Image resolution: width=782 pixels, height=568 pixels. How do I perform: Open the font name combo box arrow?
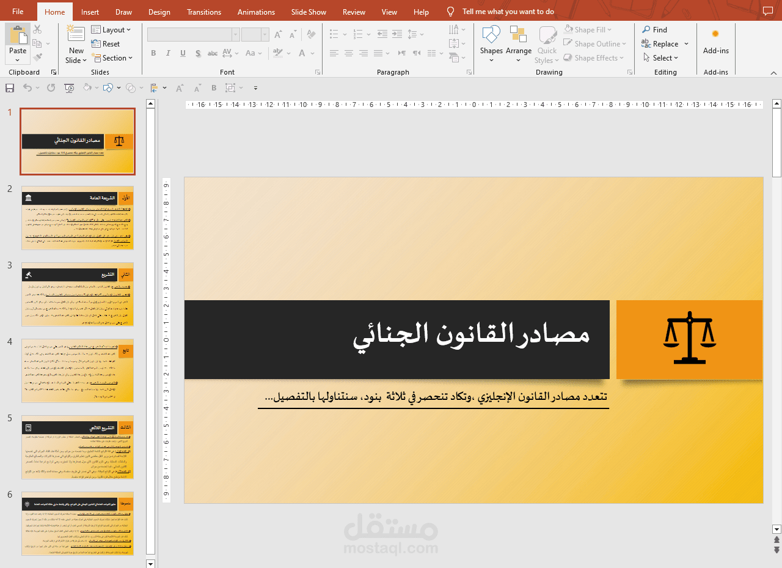(235, 35)
